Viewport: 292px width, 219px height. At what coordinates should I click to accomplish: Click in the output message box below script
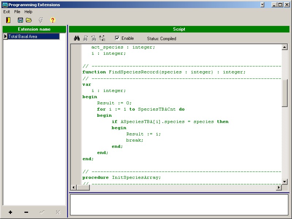[179, 204]
